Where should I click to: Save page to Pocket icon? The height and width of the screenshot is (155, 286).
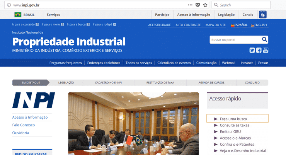tap(198, 5)
